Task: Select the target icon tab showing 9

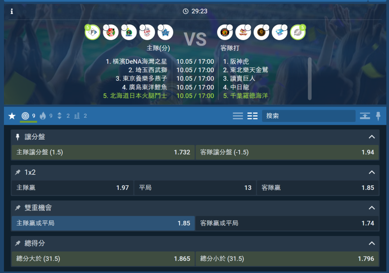Action: pos(28,116)
